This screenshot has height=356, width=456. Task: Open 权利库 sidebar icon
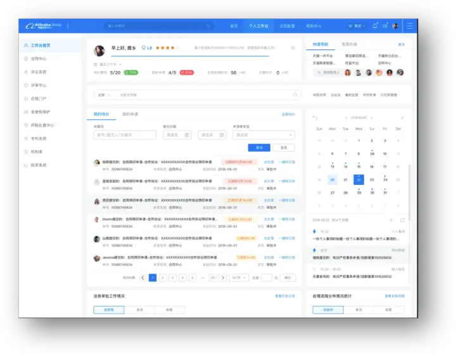point(26,152)
